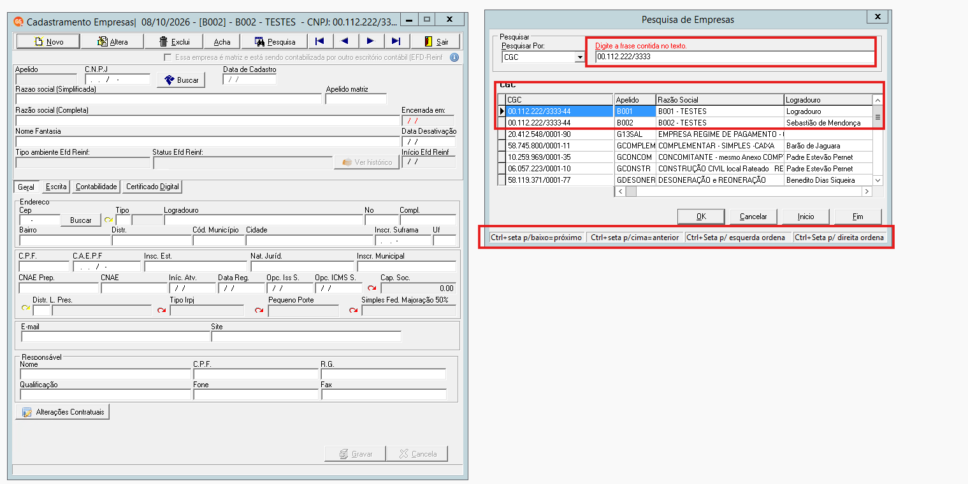Click the red arrow icon beside Tipo Irpj
Screen dimensions: 968x484
162,311
